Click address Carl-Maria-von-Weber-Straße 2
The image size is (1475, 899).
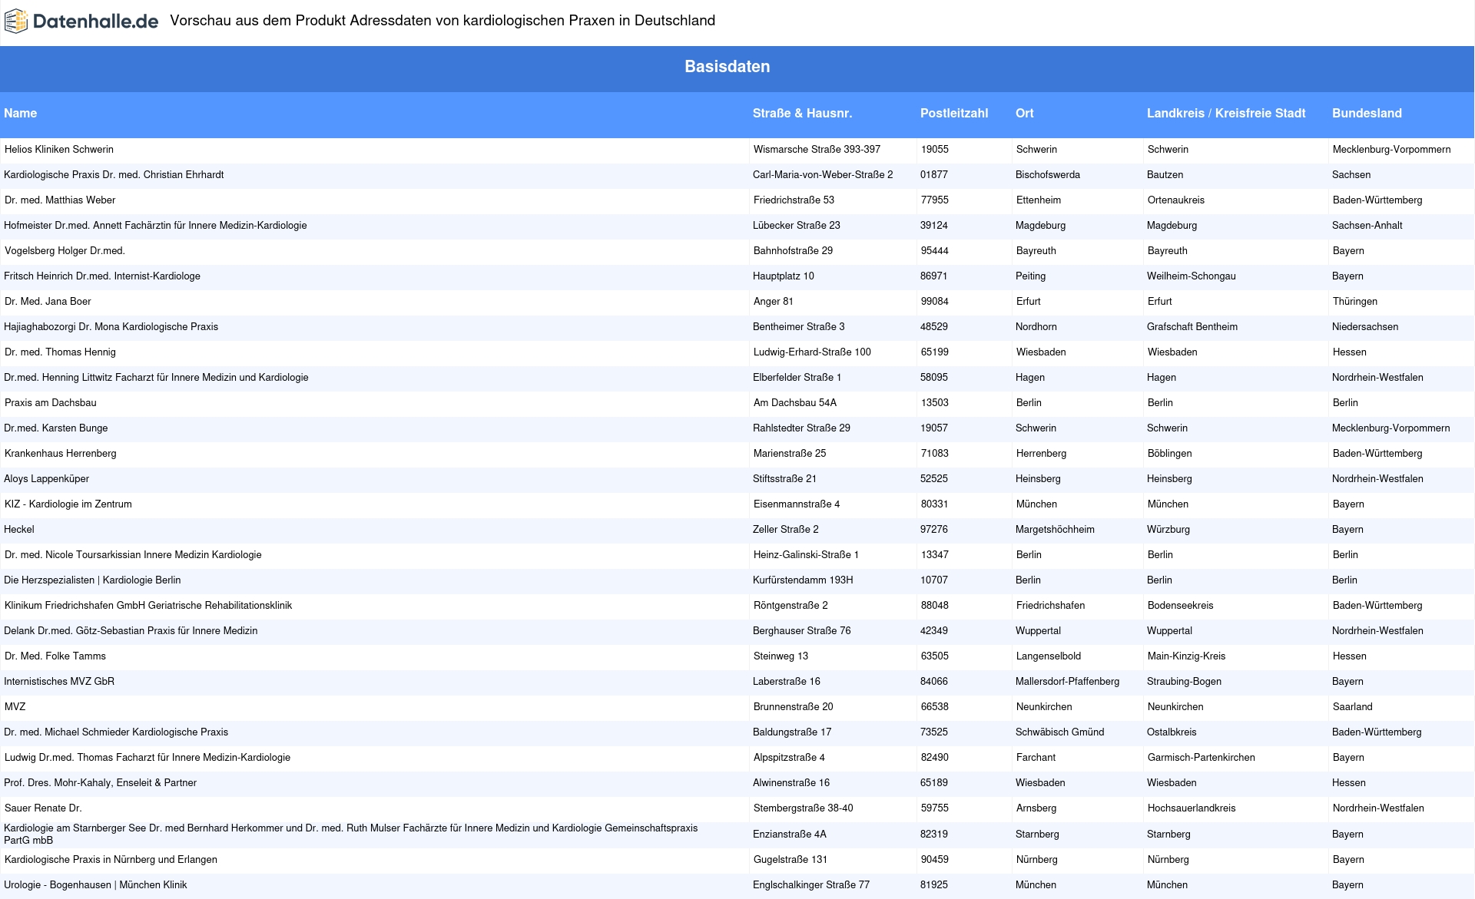coord(823,175)
